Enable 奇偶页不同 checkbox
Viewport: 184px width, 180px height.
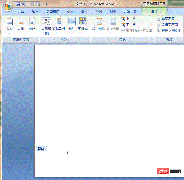[159, 25]
